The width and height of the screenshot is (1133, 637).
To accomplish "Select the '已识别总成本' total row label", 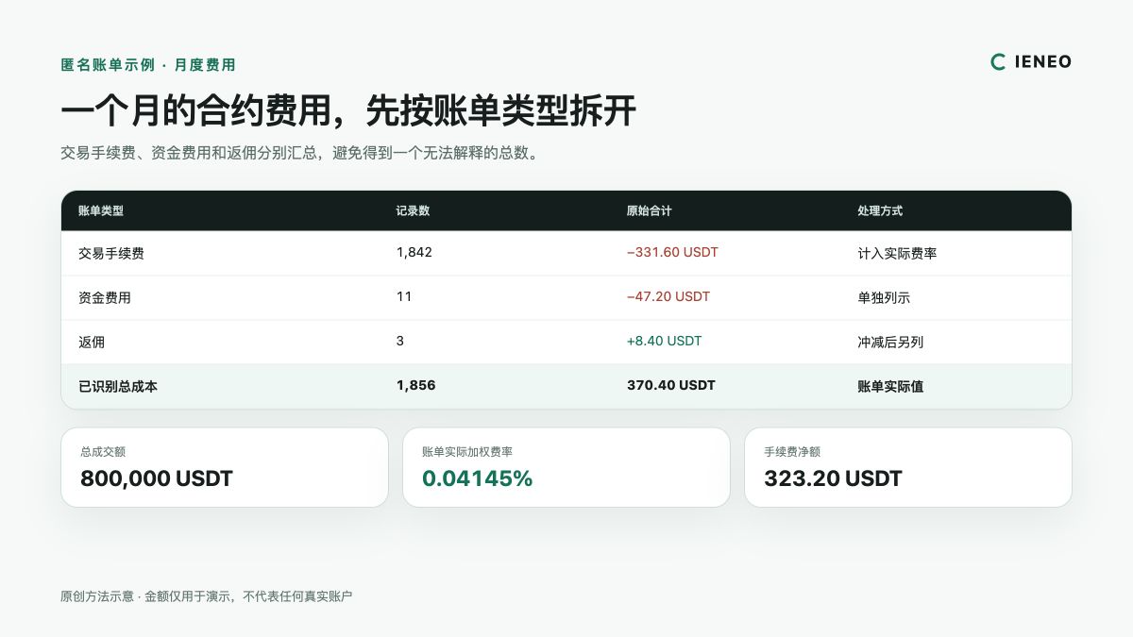I will [x=118, y=386].
